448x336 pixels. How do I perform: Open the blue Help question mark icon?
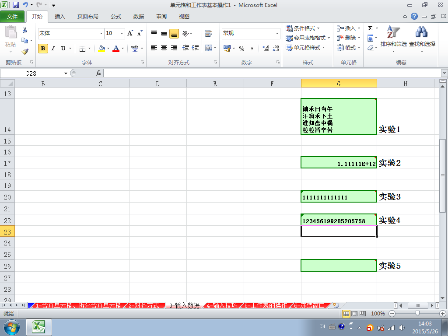coord(414,16)
